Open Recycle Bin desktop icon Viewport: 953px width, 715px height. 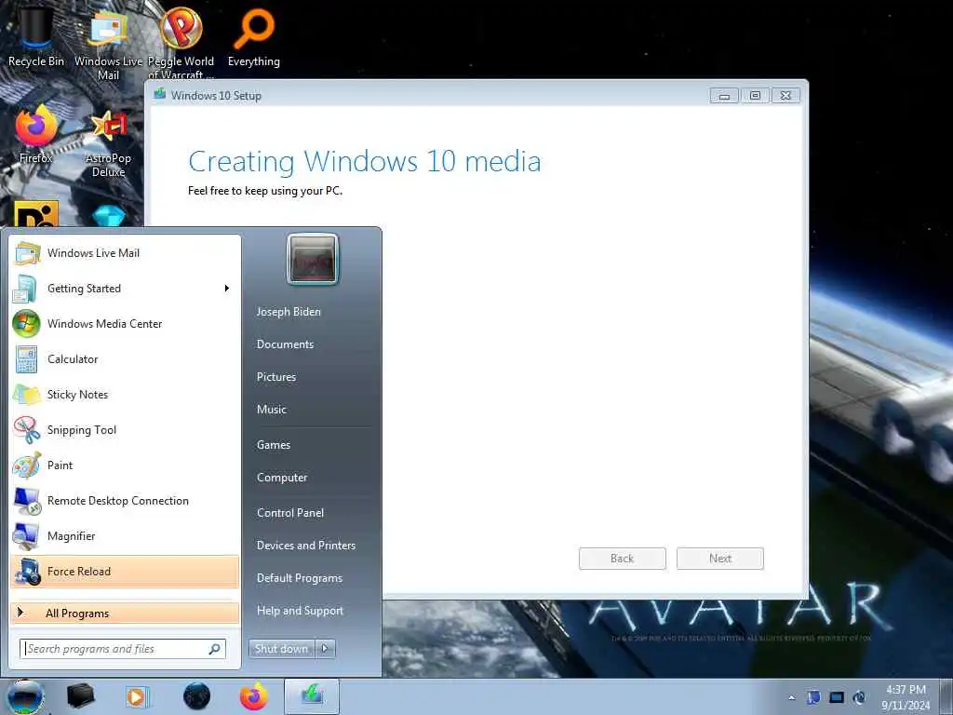(x=35, y=35)
